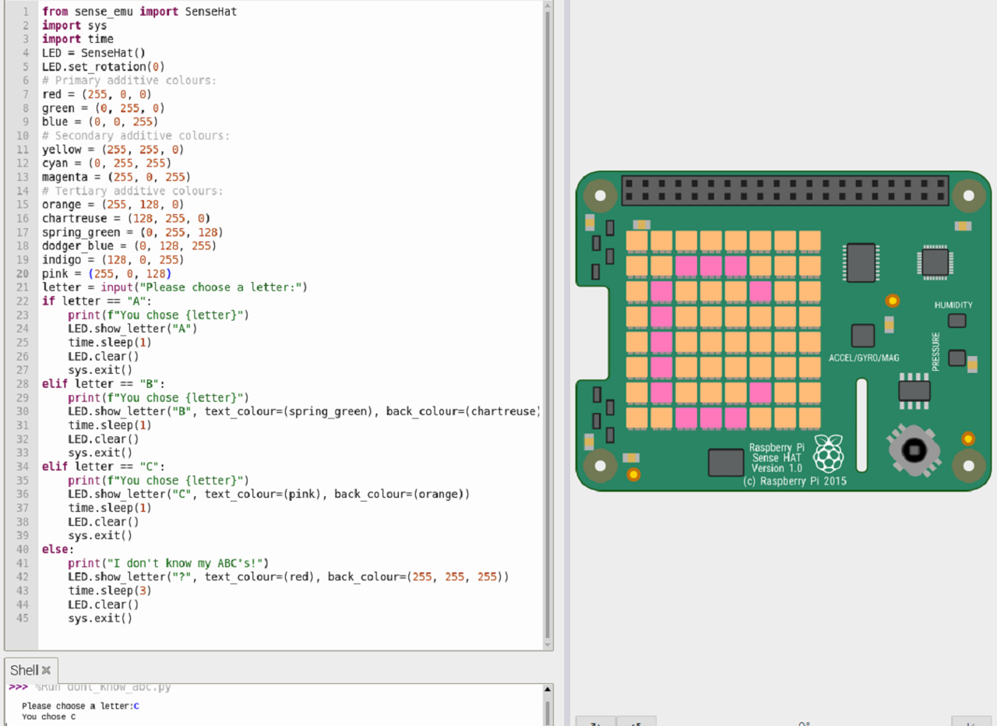Click the ACCEL/GYRO/MAG sensor chip
Screen dimensions: 997x726
tap(862, 336)
